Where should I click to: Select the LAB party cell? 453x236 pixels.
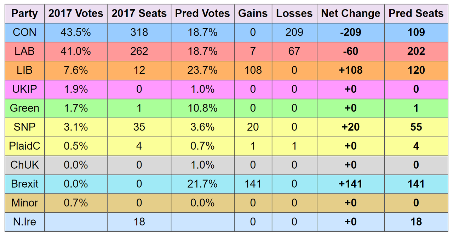(24, 52)
